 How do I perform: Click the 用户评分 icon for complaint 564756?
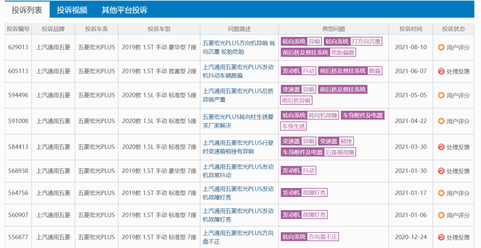click(441, 193)
